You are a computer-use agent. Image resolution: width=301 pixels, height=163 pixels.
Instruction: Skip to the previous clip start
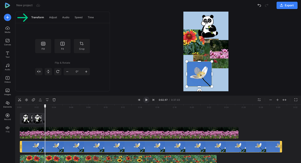(139, 100)
